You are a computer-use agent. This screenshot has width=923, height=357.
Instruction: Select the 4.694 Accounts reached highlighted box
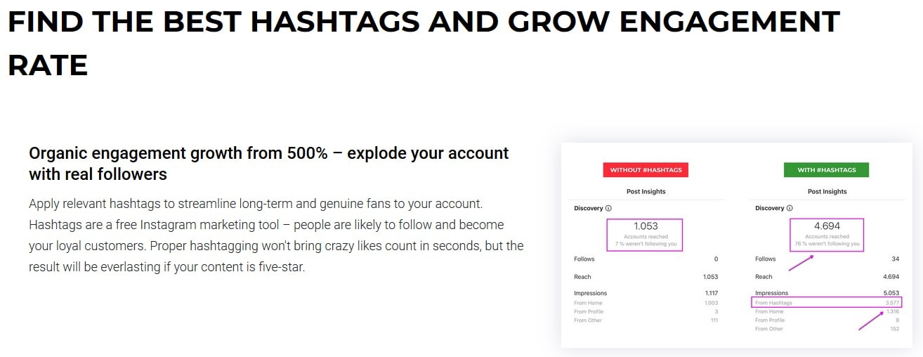point(826,235)
